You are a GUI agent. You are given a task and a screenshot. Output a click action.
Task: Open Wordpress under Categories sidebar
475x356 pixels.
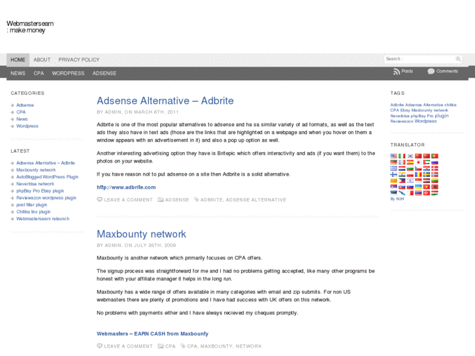[27, 126]
